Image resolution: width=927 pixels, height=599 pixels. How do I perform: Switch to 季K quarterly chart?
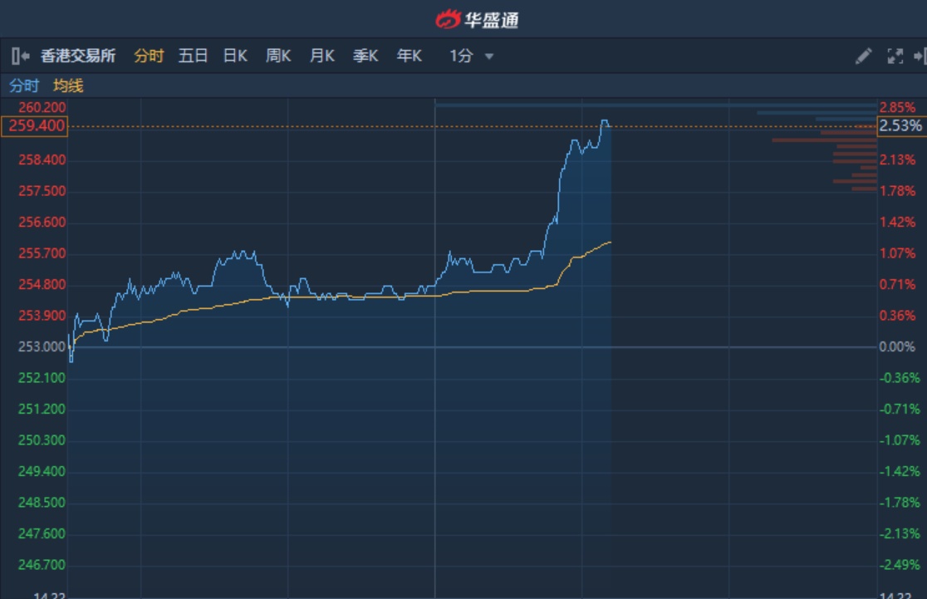coord(365,56)
